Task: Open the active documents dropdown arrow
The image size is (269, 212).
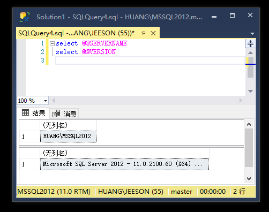Action: [252, 34]
